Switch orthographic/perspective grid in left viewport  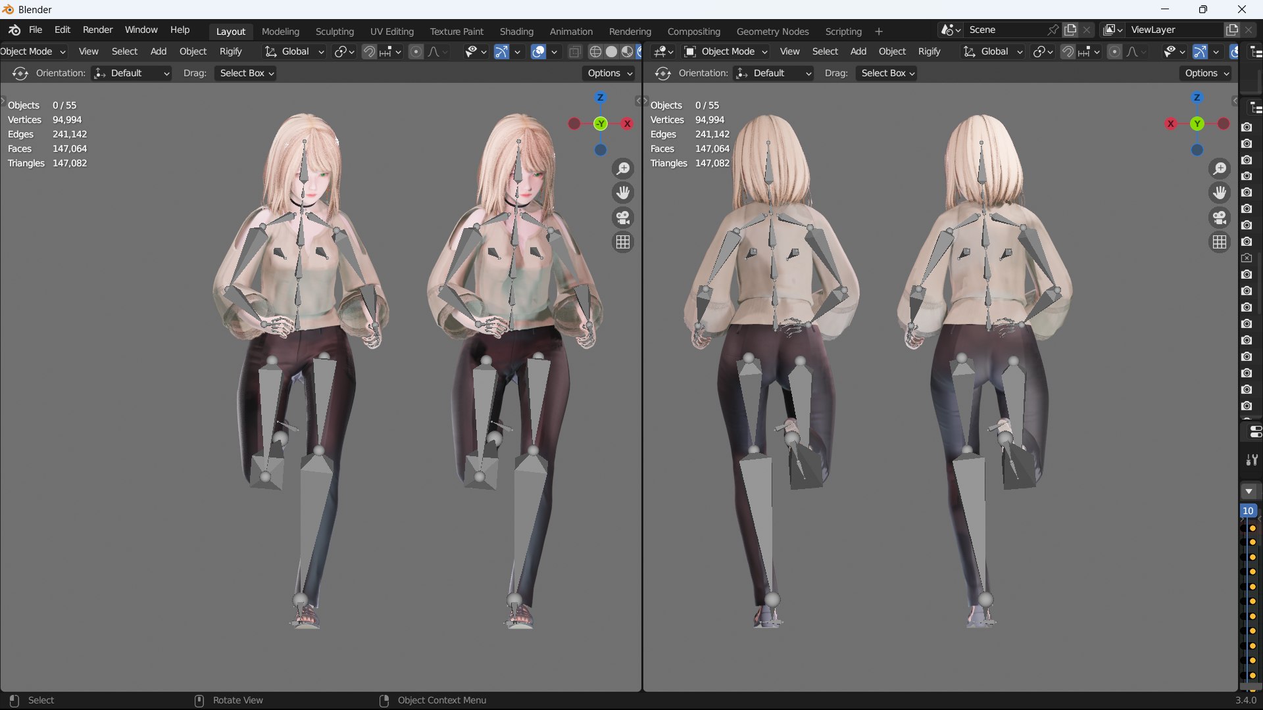click(623, 242)
